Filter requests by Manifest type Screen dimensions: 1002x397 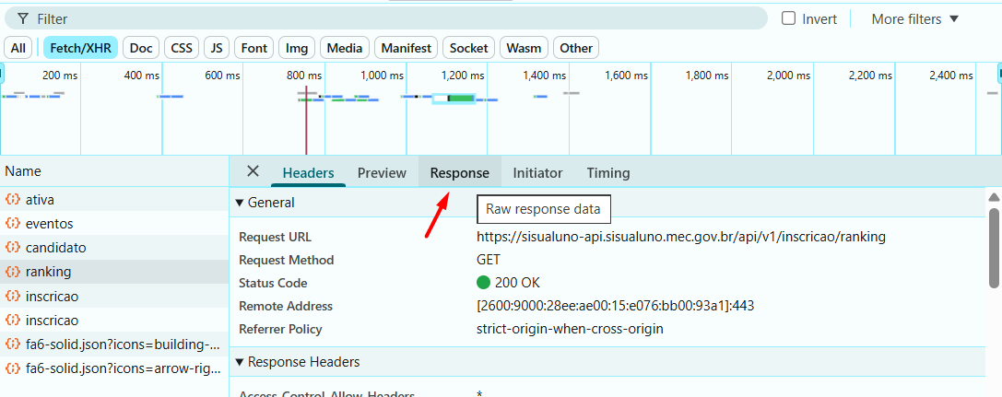pos(407,48)
